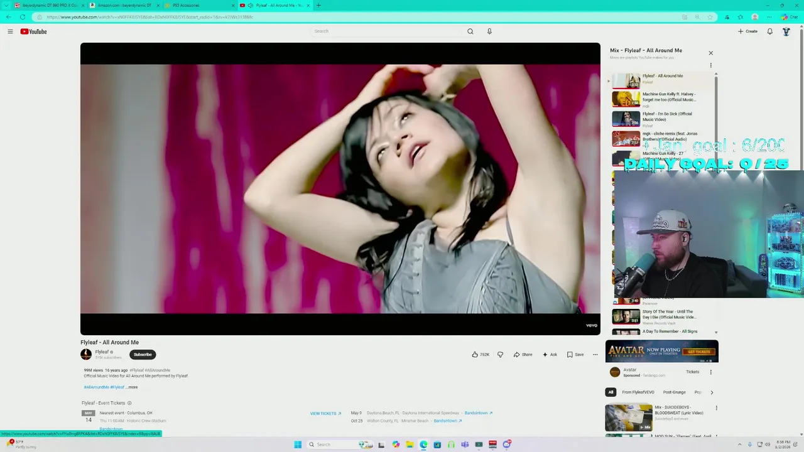Play 'Flyleaf - All Around Me' in the mix
Screen dimensions: 804x452
click(x=660, y=80)
